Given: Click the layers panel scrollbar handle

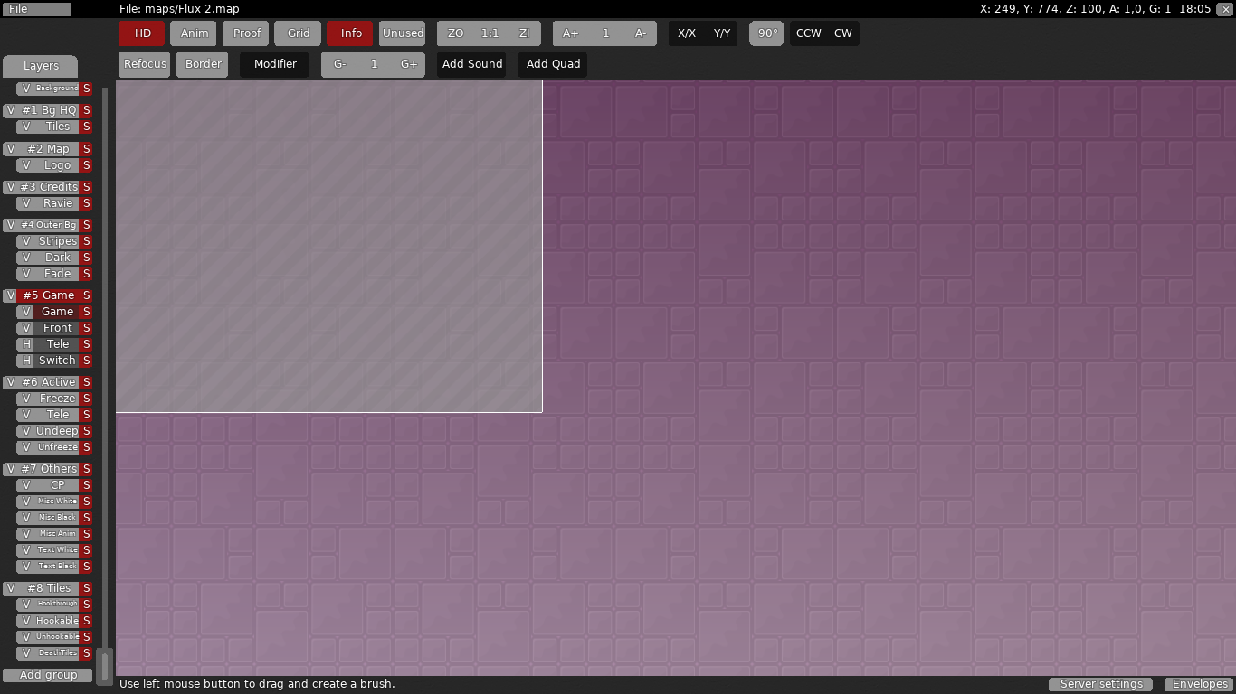Looking at the screenshot, I should (105, 666).
